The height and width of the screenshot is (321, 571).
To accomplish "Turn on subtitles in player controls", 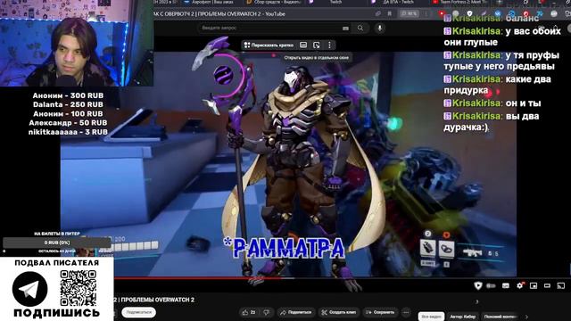I will point(506,285).
